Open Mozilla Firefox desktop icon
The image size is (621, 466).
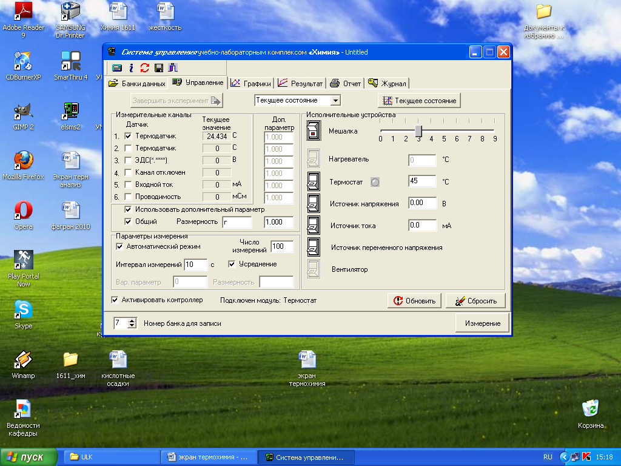point(24,166)
